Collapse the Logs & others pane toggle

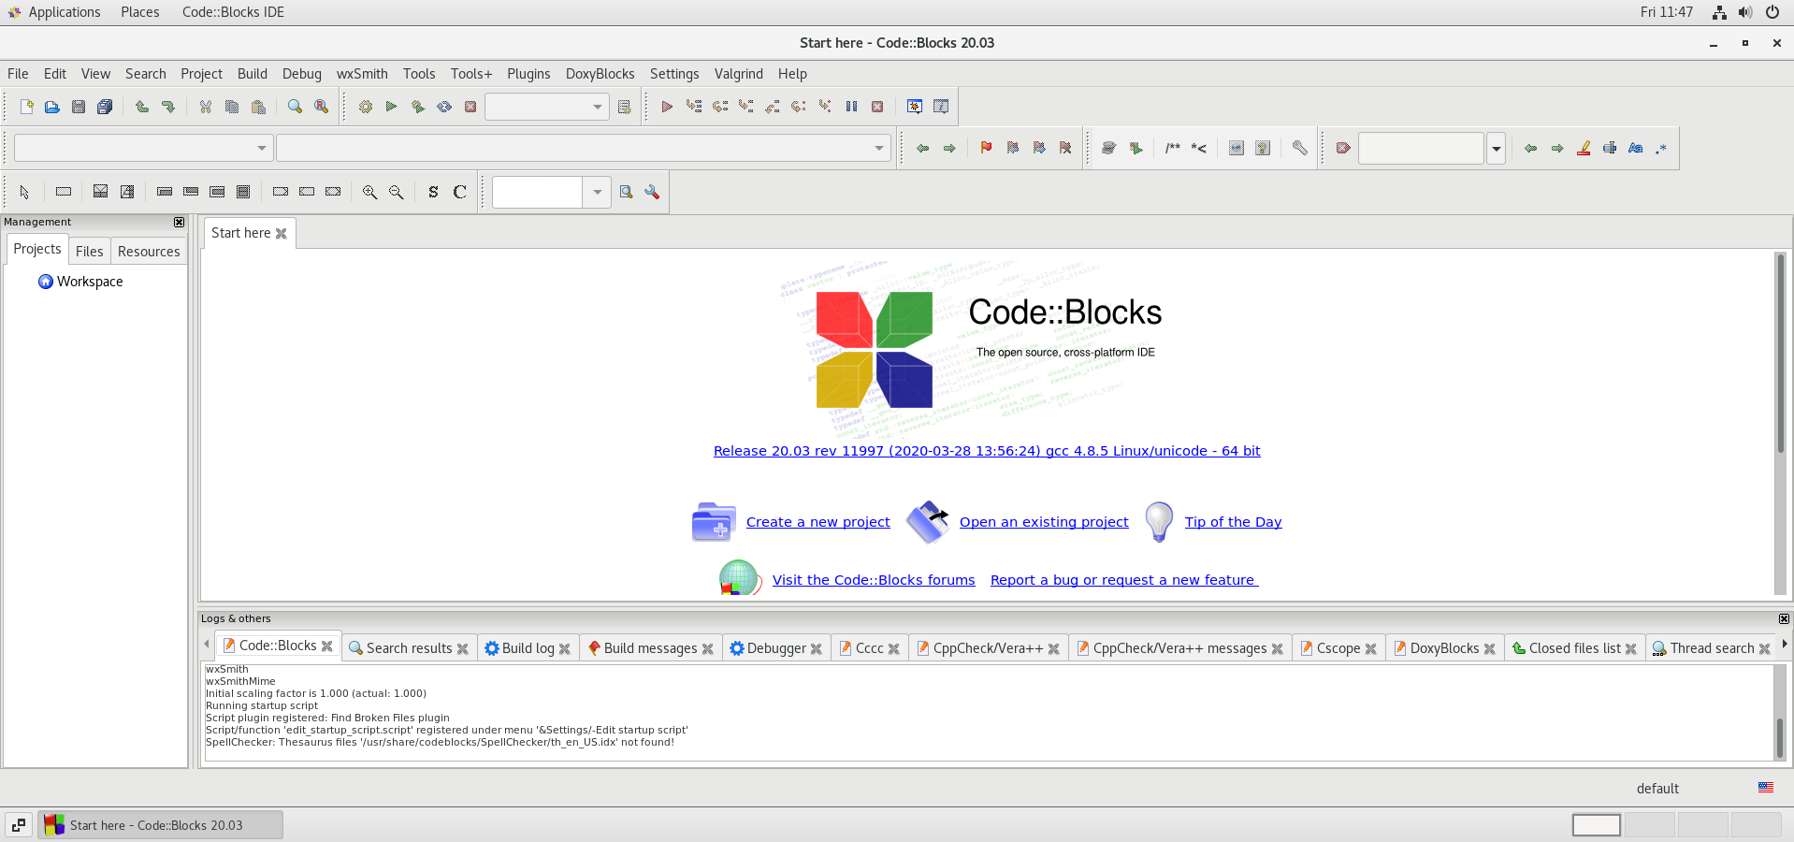pyautogui.click(x=1783, y=618)
